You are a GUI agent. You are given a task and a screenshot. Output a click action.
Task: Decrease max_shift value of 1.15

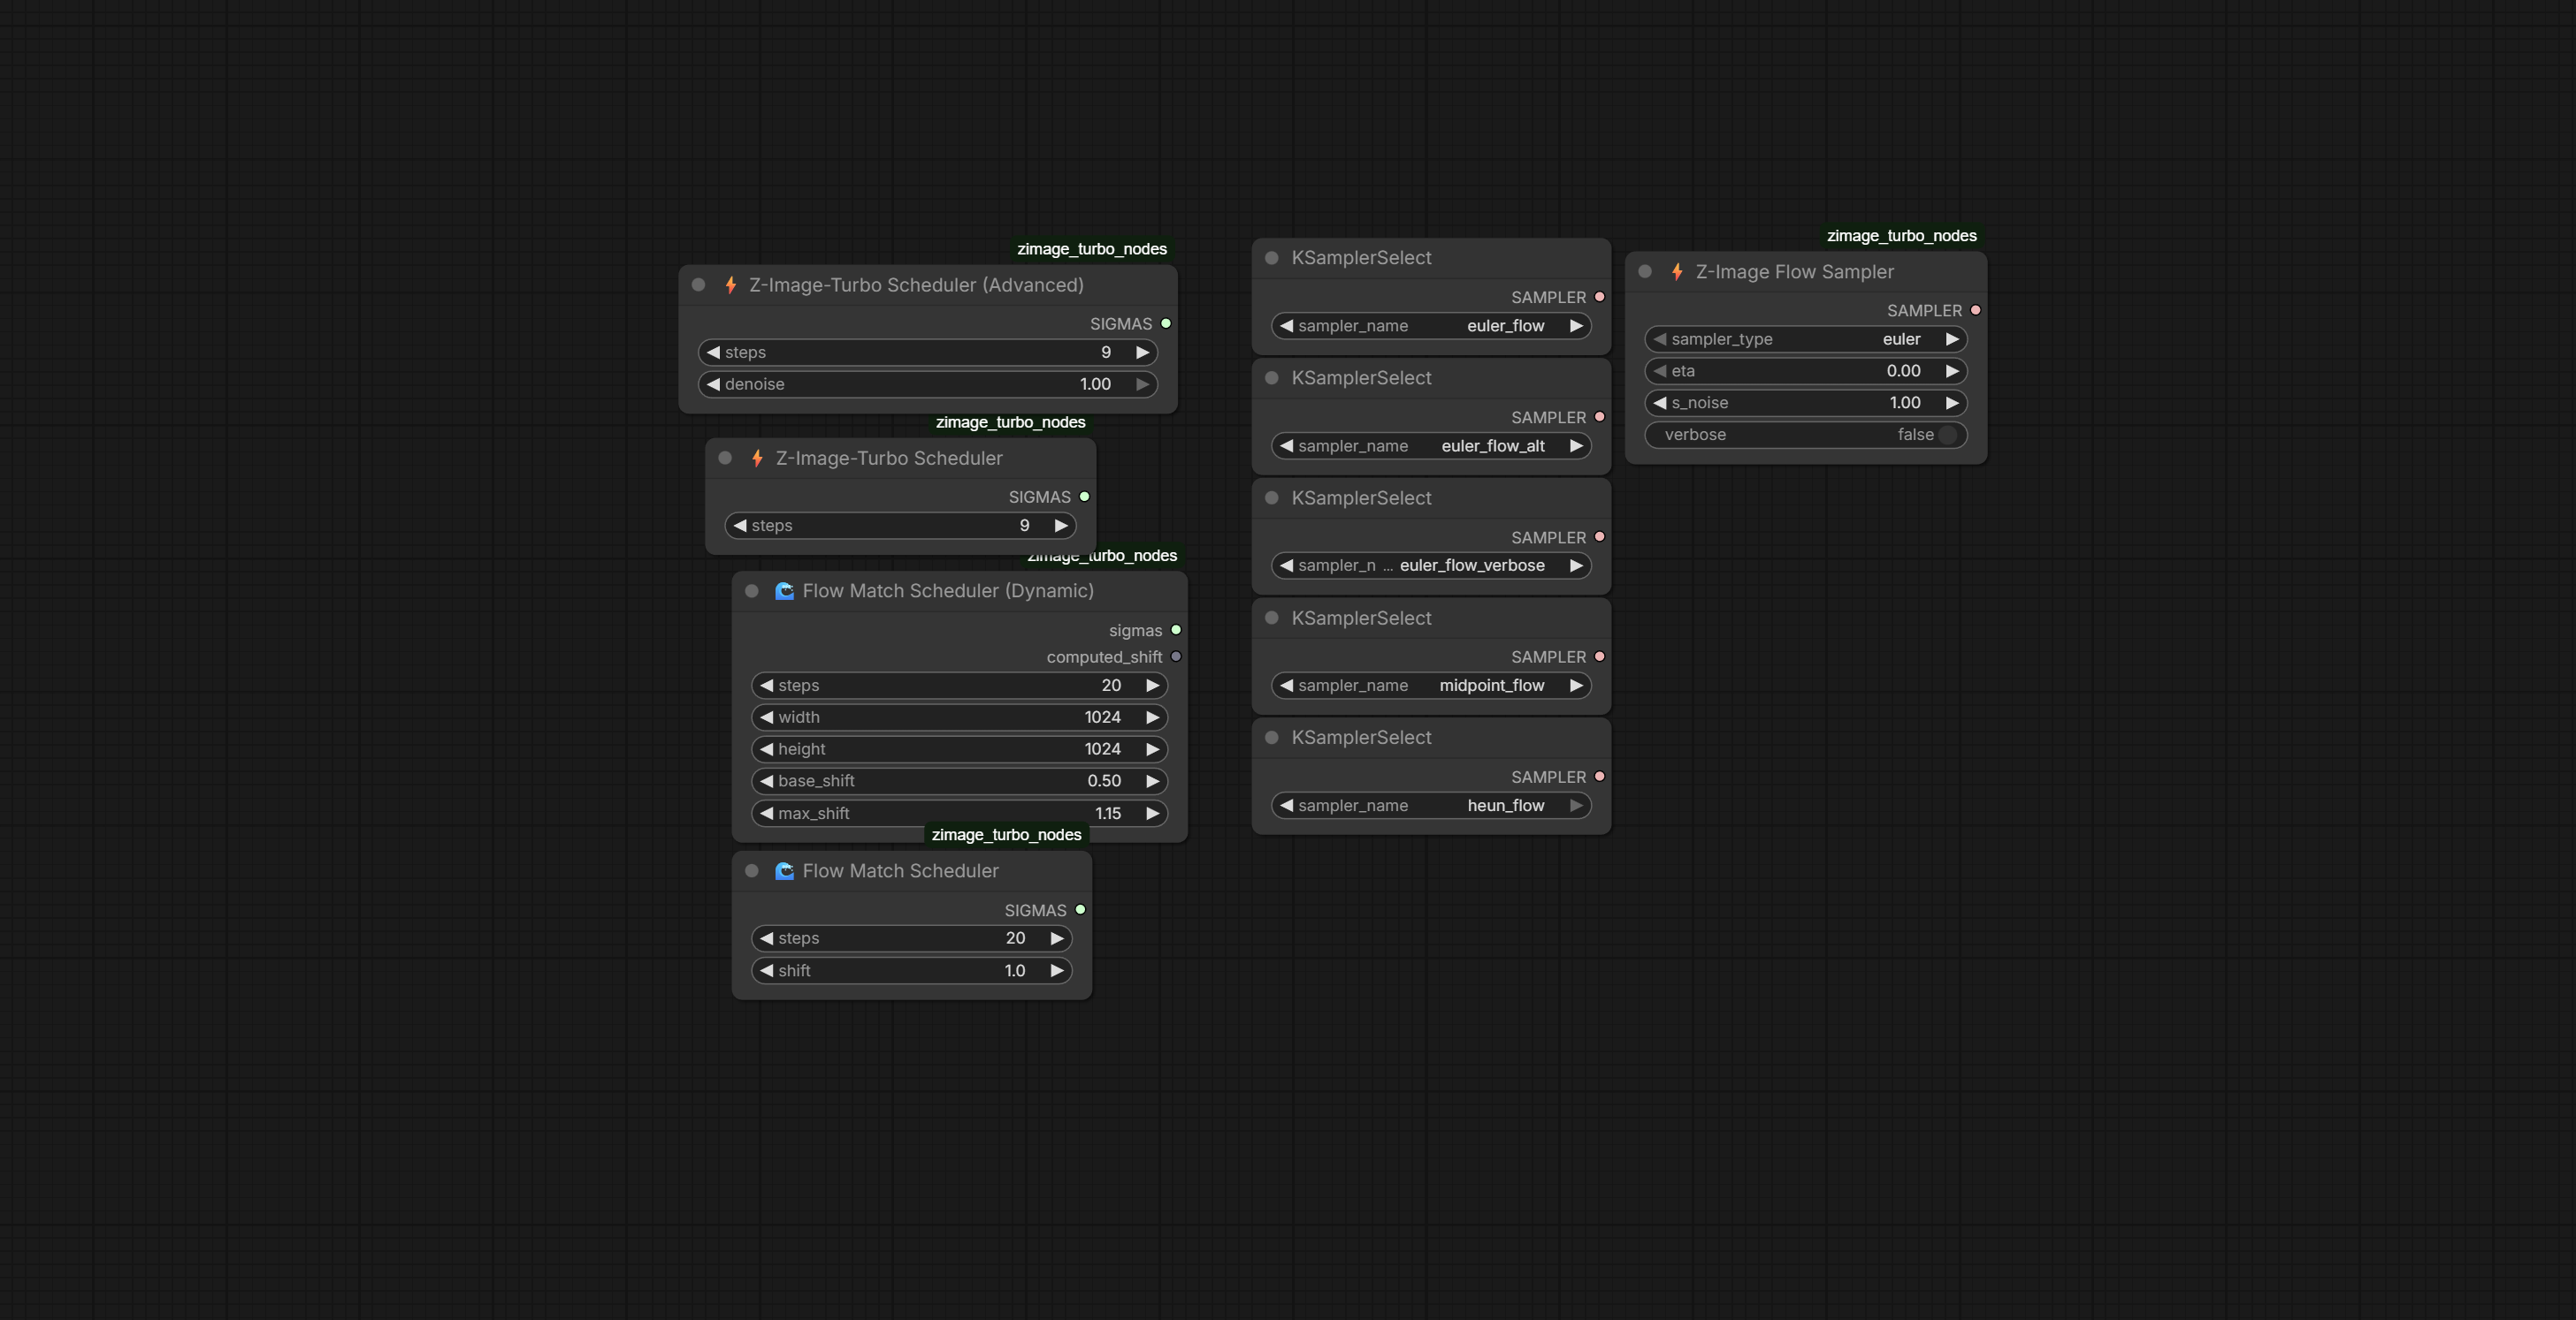(767, 814)
